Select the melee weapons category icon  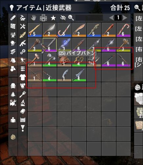[x=23, y=35]
